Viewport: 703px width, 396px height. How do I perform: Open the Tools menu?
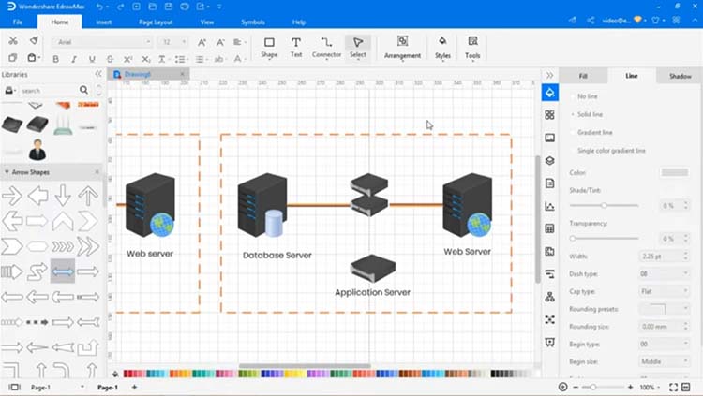tap(472, 48)
